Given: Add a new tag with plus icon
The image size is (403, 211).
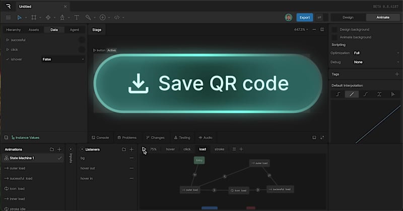Looking at the screenshot, I should [x=397, y=74].
